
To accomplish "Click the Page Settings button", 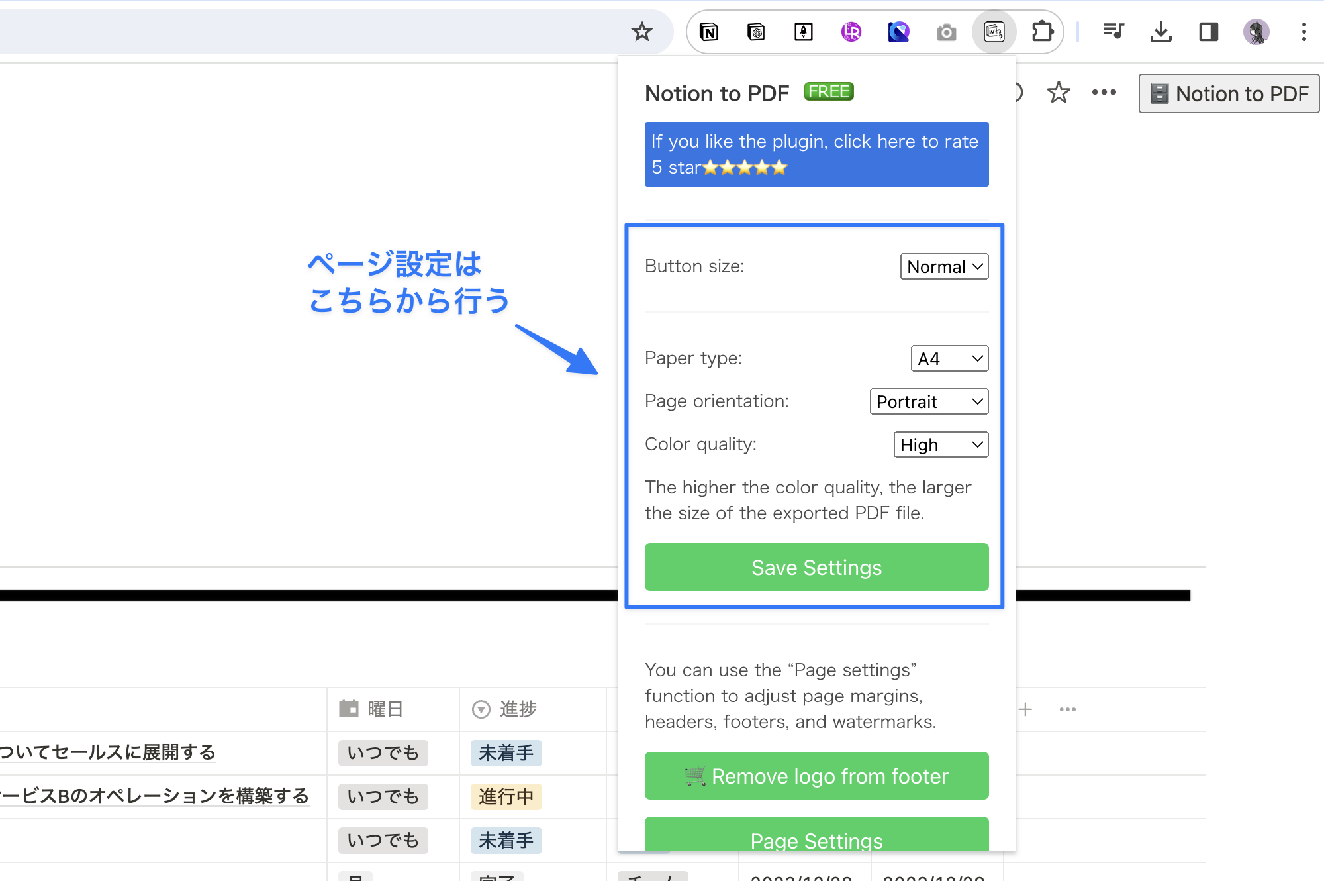I will [x=816, y=835].
